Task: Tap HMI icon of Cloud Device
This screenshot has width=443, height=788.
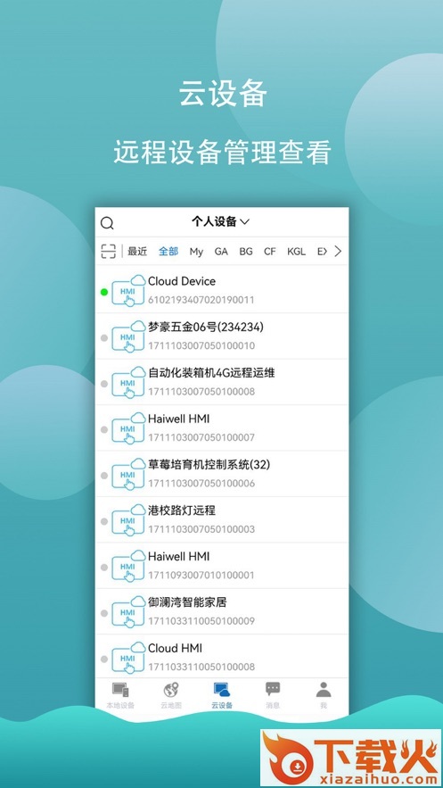Action: pos(128,291)
